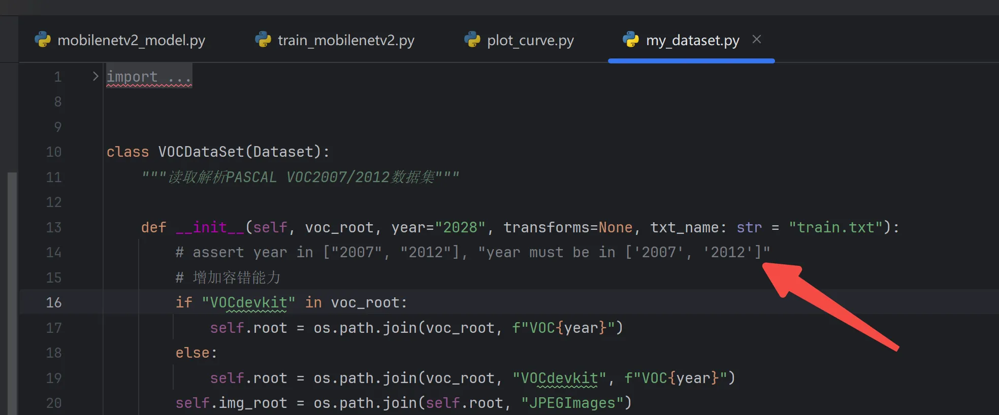Click the folded 'import ...' text
Image resolution: width=999 pixels, height=415 pixels.
point(149,77)
